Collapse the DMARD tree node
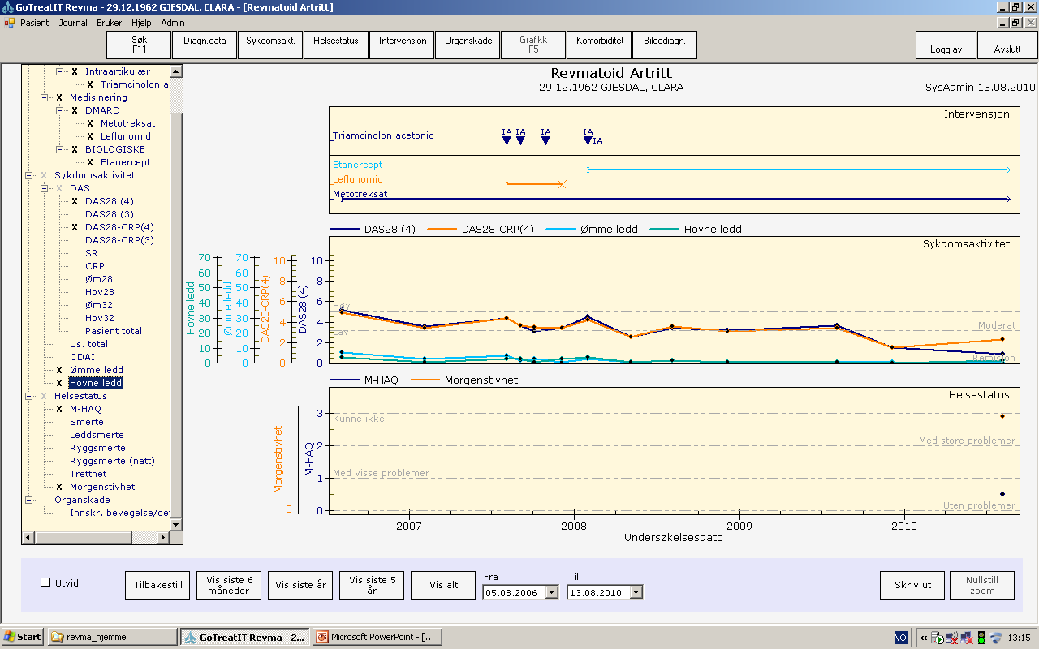1039x649 pixels. click(x=59, y=110)
